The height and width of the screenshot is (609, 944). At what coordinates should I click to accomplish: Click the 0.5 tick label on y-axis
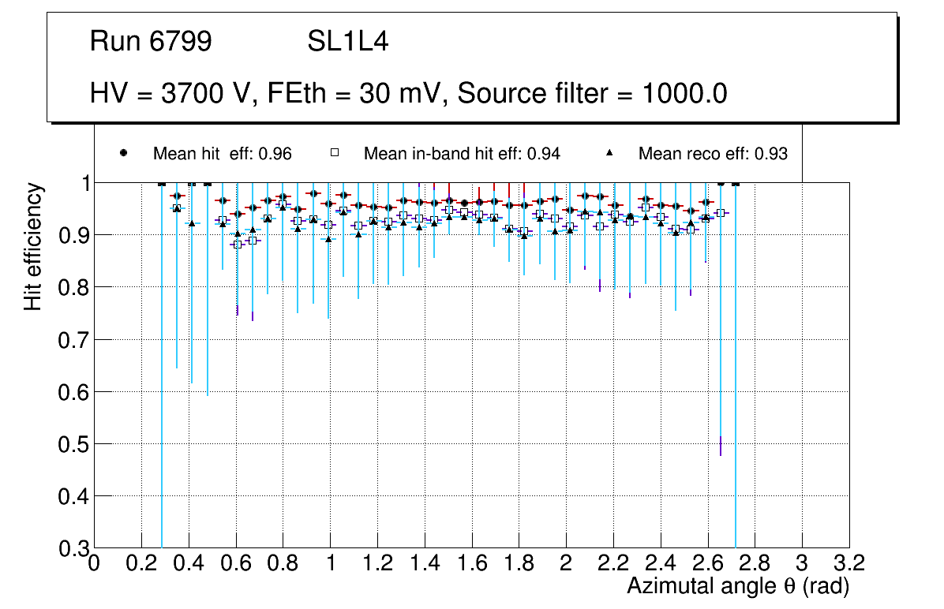73,444
